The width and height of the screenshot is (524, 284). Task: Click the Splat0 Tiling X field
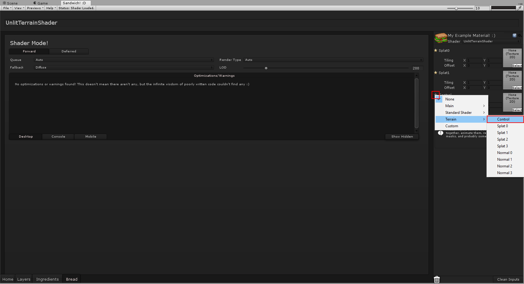click(x=474, y=61)
